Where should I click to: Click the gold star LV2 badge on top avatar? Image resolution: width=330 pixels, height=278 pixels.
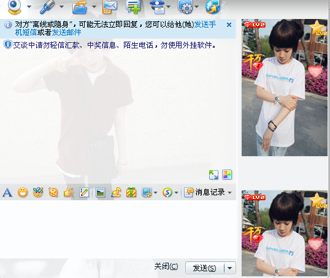coord(318,28)
